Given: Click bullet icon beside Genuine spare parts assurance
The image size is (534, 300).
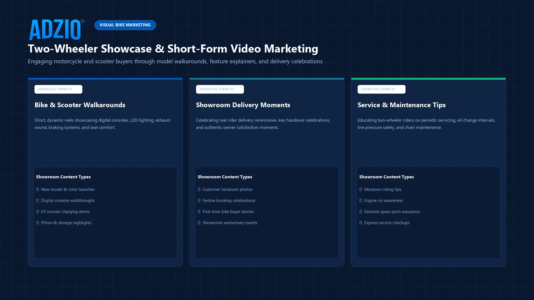Looking at the screenshot, I should click(x=361, y=212).
